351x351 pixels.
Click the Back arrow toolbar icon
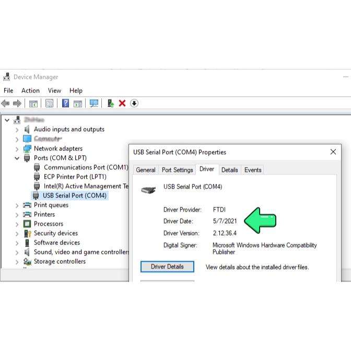(6, 103)
